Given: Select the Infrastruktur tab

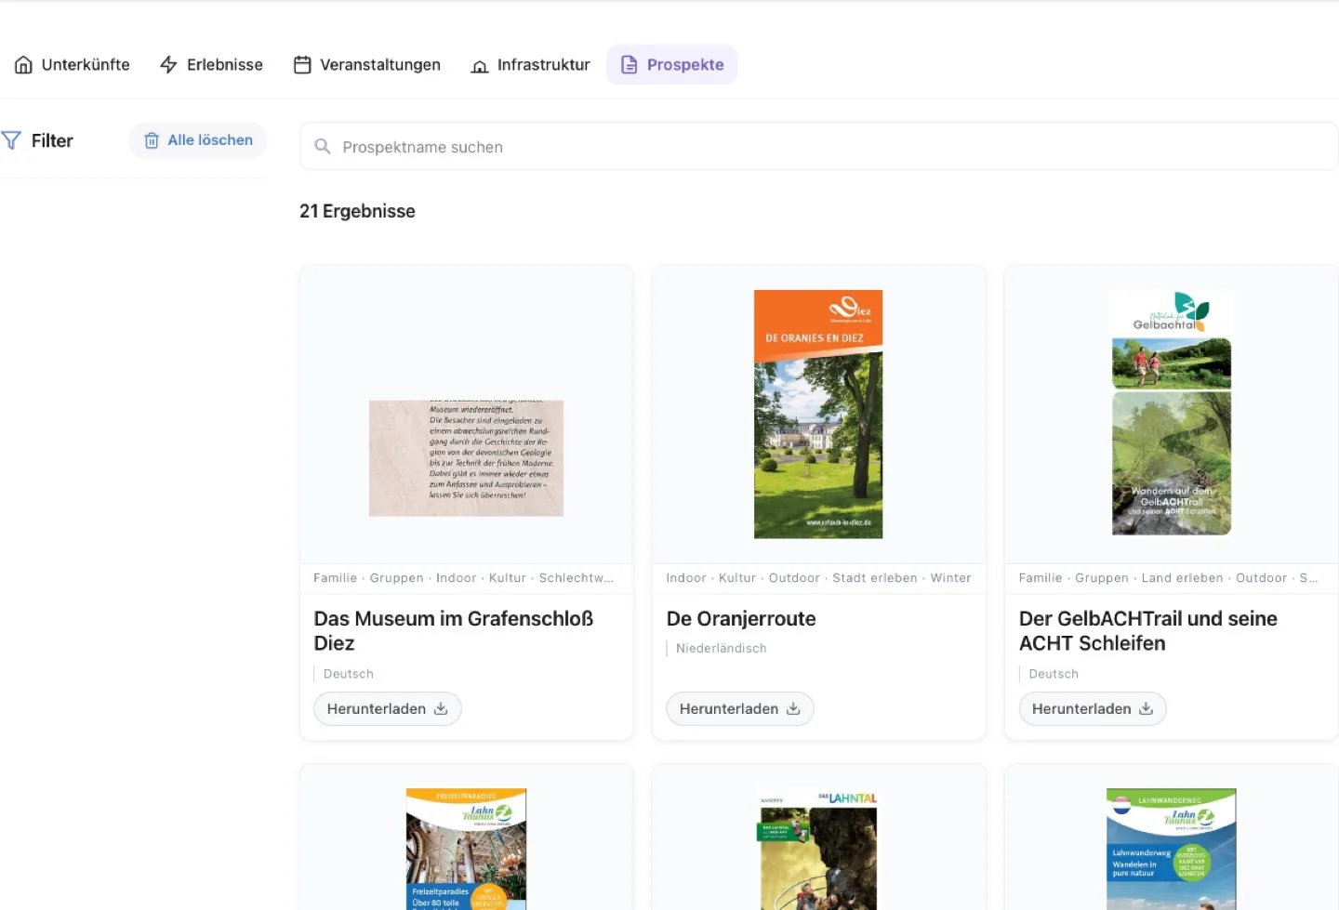Looking at the screenshot, I should coord(531,65).
